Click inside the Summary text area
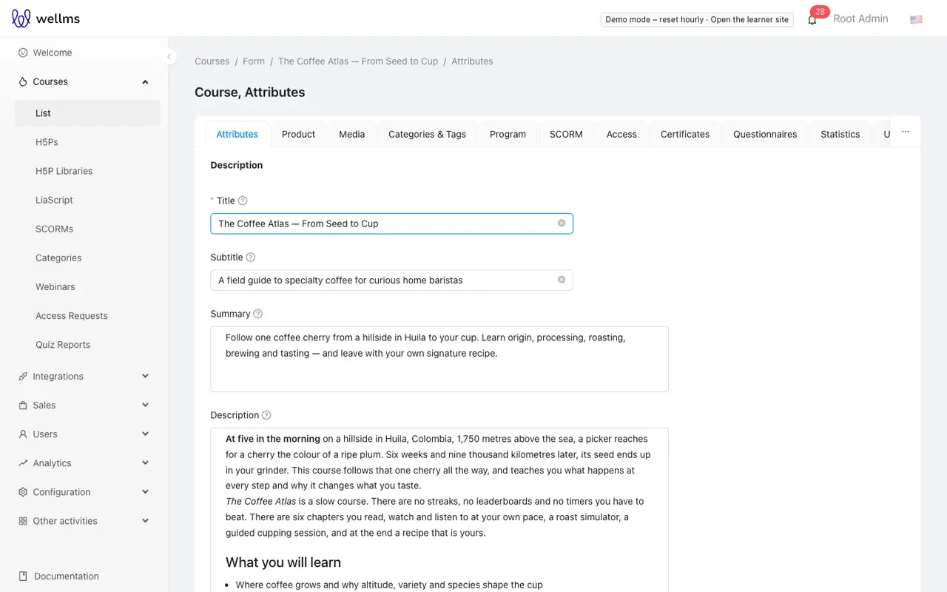This screenshot has height=592, width=947. 439,359
